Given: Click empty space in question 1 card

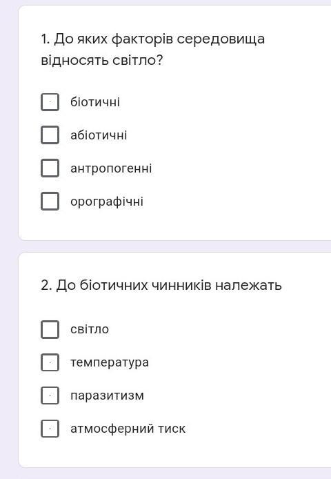Looking at the screenshot, I should [244, 153].
